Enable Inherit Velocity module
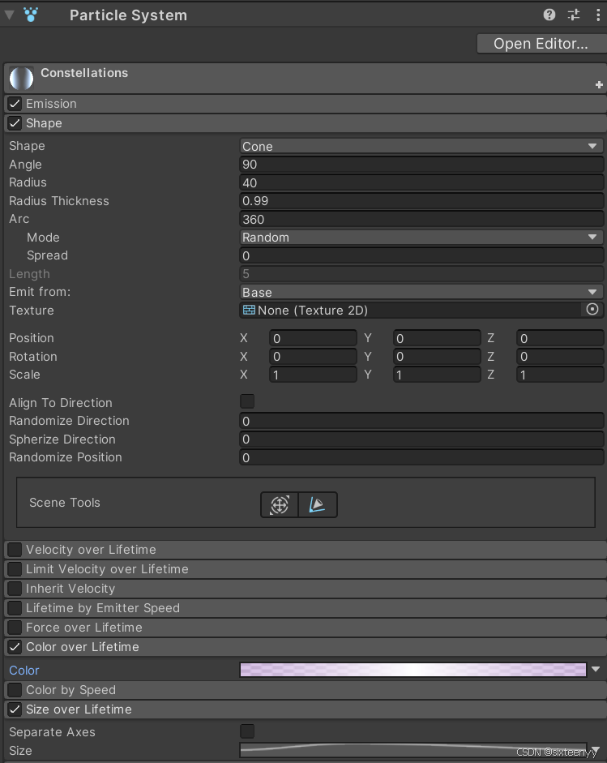 pyautogui.click(x=15, y=589)
